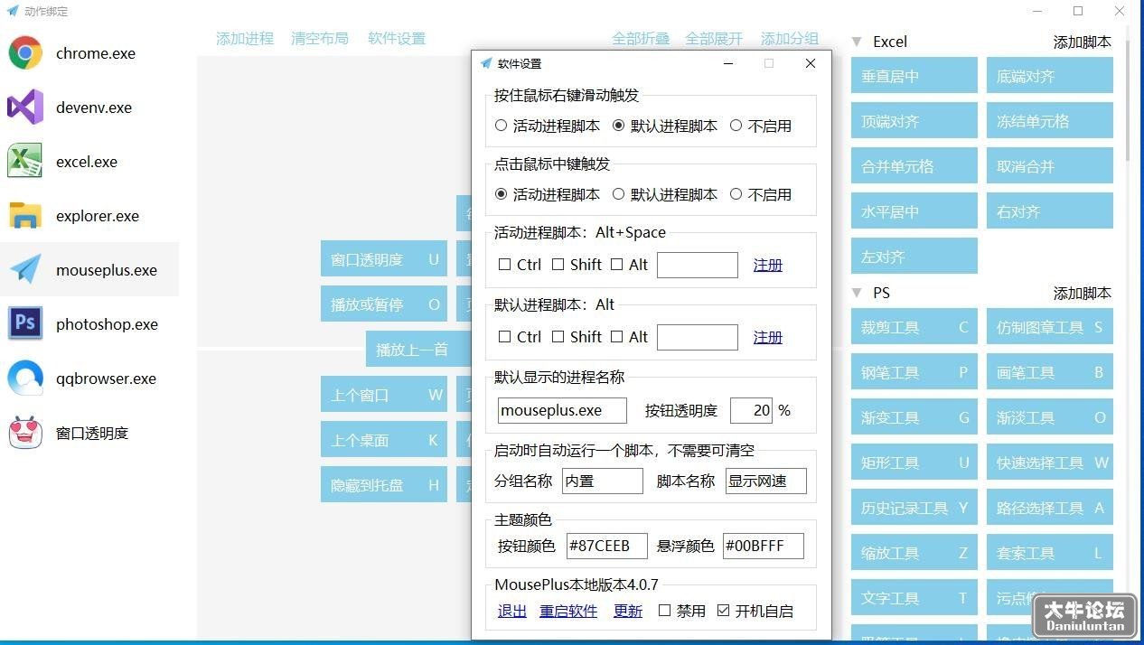The width and height of the screenshot is (1144, 645).
Task: Click the 退出 link
Action: (512, 611)
